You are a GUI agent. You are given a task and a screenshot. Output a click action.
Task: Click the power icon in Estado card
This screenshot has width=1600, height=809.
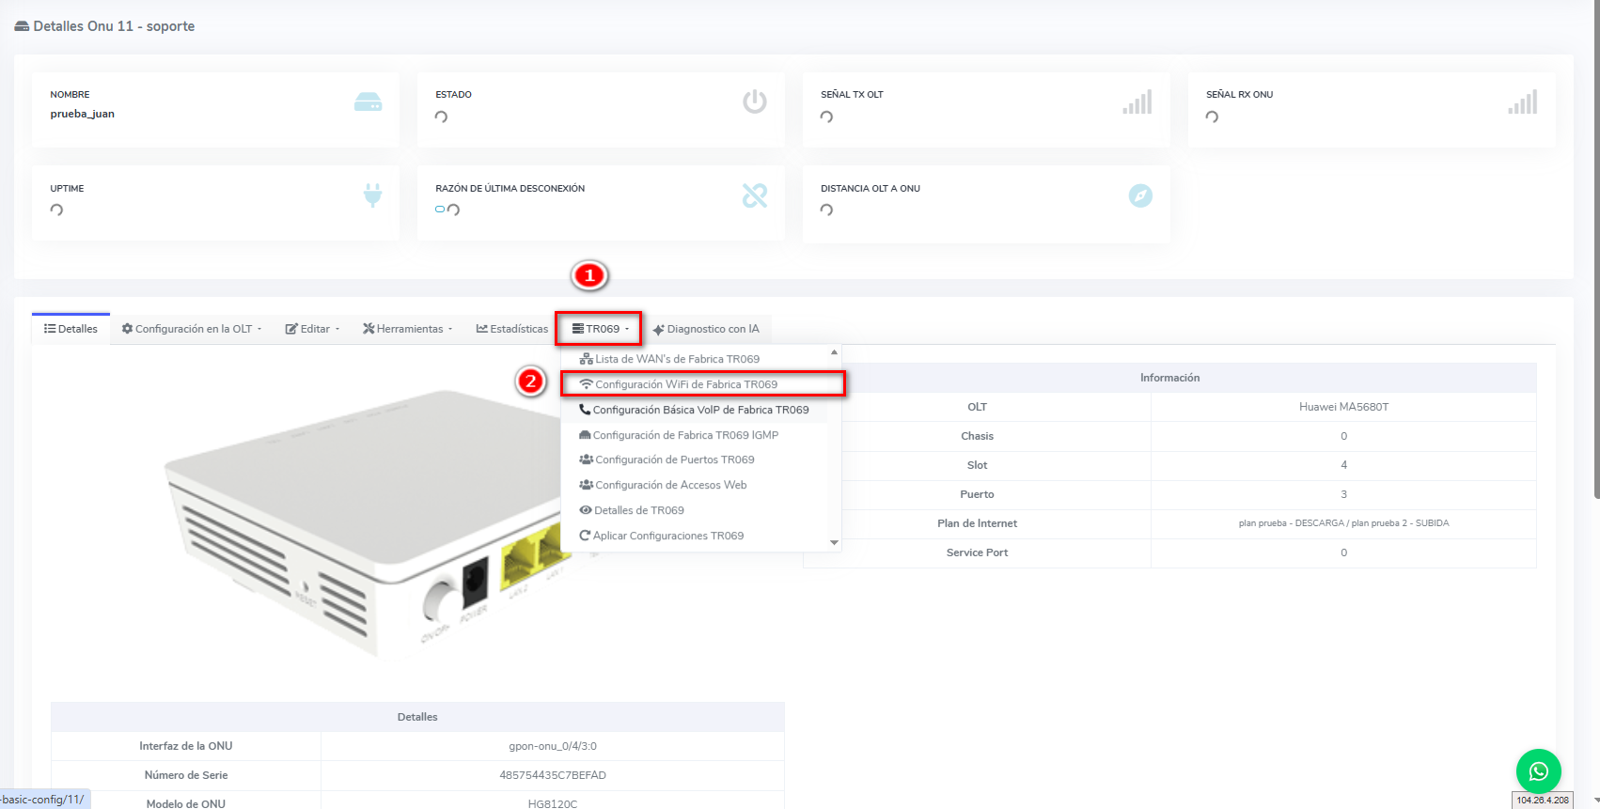(x=754, y=101)
